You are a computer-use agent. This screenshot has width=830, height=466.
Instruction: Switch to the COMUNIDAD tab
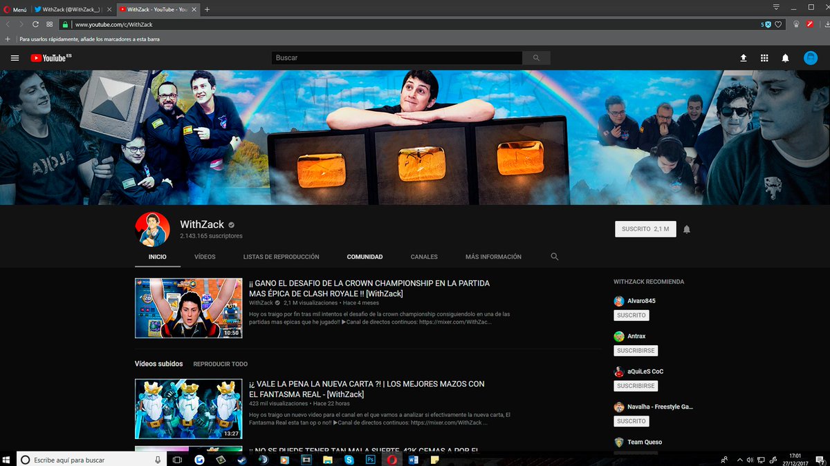[365, 256]
